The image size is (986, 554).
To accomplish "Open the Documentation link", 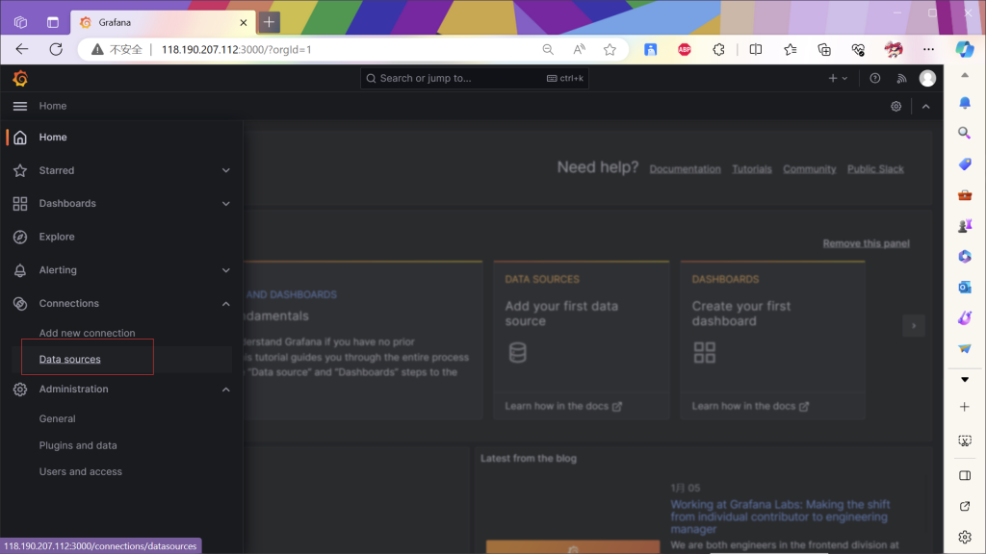I will click(x=685, y=169).
